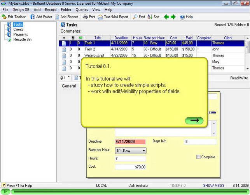Viewport: 250px width, 195px height.
Task: Click the attachment paperclip column header
Action: pyautogui.click(x=73, y=38)
